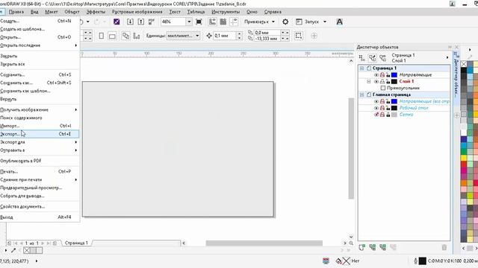
Task: Select the Страница 1 page tab
Action: coord(76,243)
